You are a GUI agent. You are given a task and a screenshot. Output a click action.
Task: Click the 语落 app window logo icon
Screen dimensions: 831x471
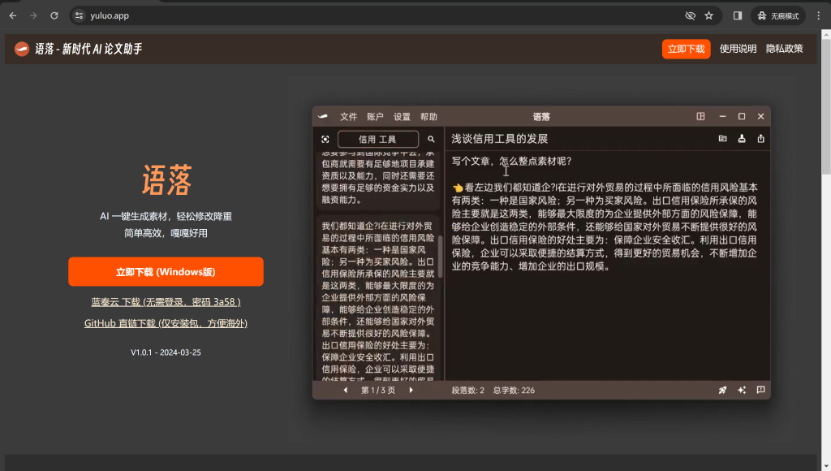click(323, 117)
